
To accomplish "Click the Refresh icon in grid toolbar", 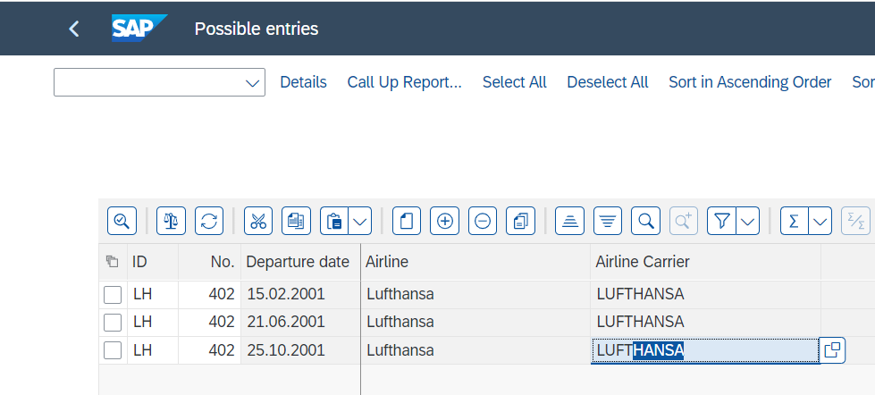I will [209, 221].
